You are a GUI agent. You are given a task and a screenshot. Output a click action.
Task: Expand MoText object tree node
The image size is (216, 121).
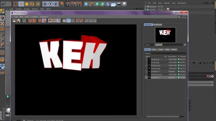(145, 10)
